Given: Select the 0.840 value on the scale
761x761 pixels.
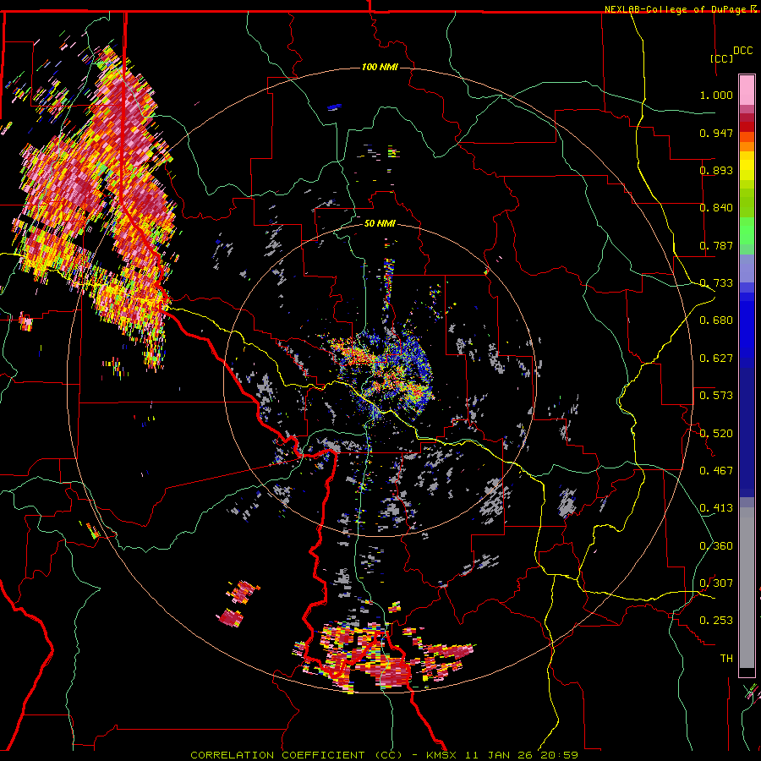Looking at the screenshot, I should (x=716, y=208).
